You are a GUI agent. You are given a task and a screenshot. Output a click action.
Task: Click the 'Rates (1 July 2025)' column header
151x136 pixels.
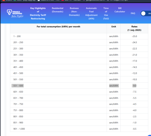click(x=134, y=28)
